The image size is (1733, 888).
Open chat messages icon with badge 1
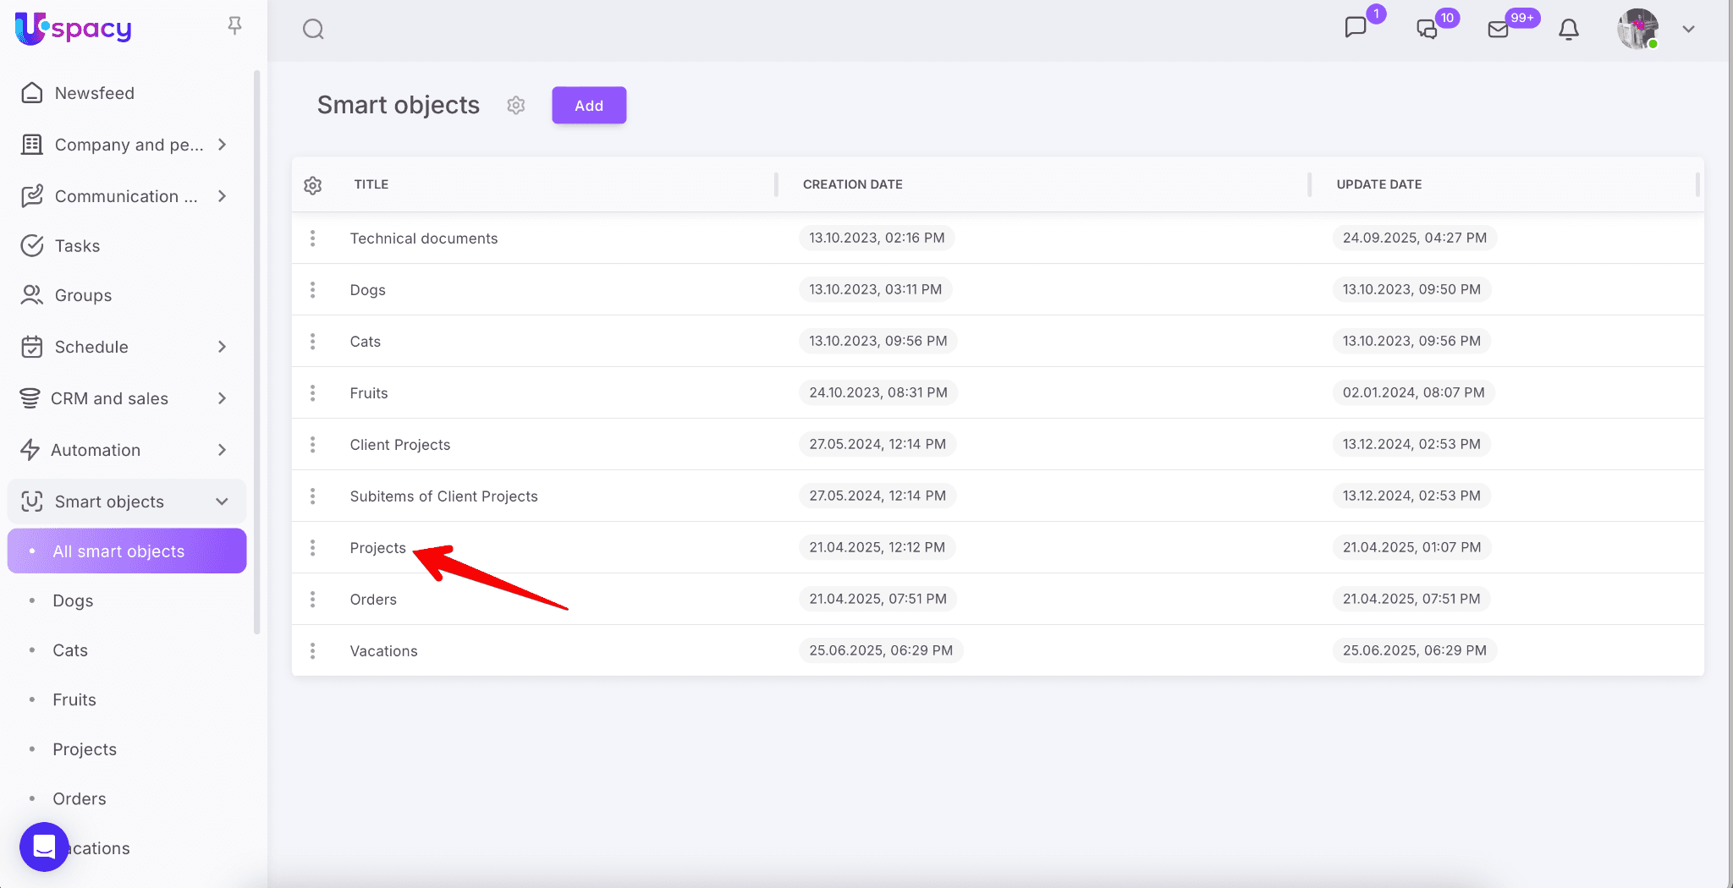(1356, 28)
